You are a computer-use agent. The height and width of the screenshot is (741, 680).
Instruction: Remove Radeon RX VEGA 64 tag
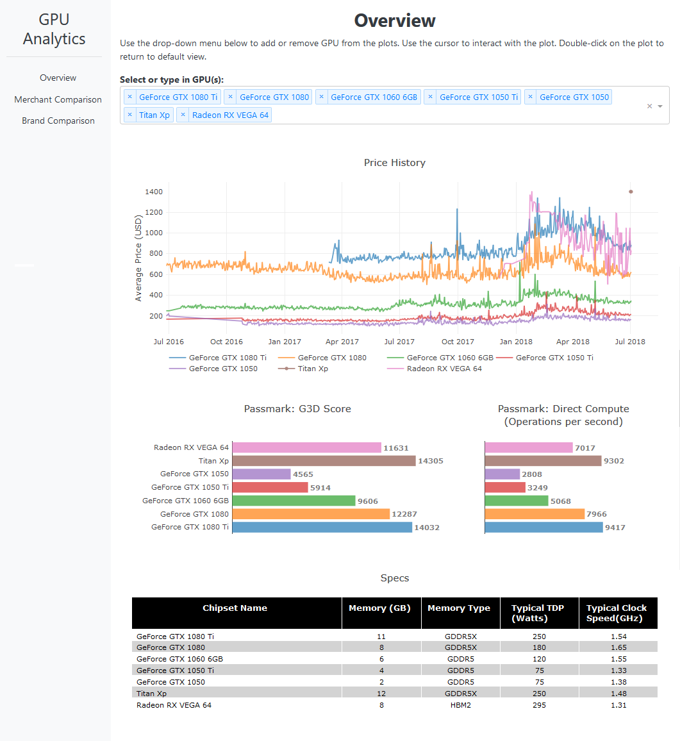pyautogui.click(x=183, y=115)
